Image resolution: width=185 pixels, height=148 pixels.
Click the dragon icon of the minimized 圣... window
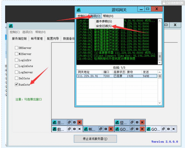pyautogui.click(x=54, y=122)
